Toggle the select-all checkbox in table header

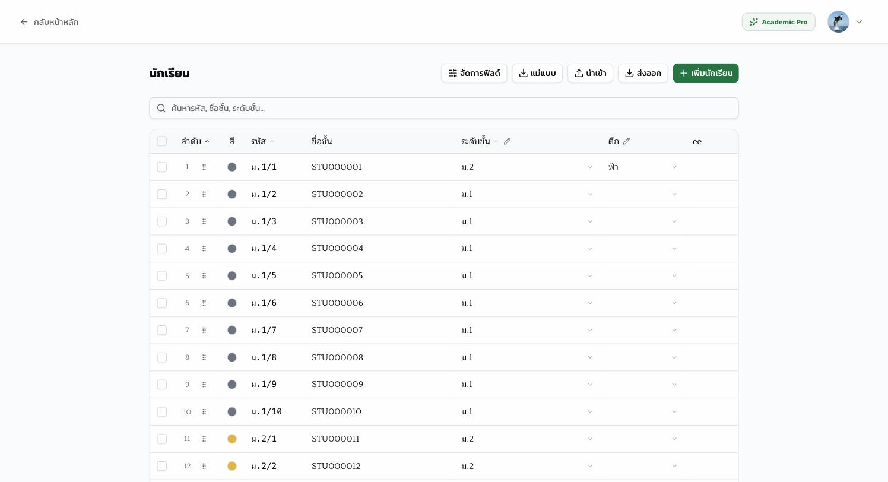pyautogui.click(x=162, y=141)
